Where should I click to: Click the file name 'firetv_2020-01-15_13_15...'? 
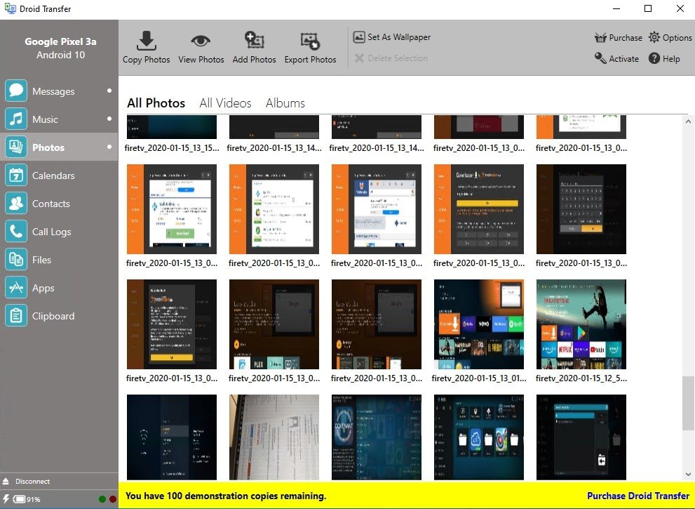click(x=172, y=147)
